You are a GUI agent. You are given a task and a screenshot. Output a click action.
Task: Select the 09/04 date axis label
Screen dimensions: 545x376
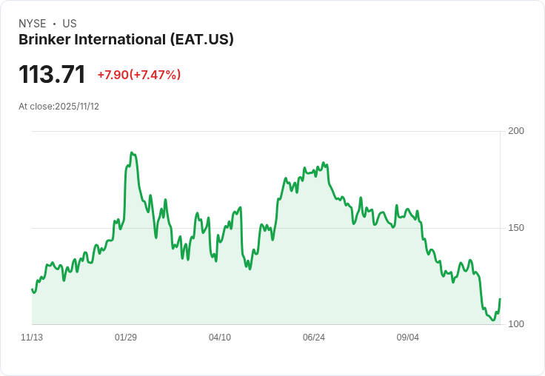[408, 338]
